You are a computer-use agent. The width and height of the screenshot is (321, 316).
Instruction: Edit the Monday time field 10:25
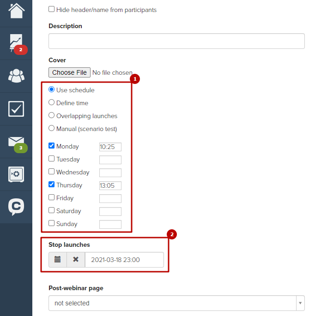110,147
